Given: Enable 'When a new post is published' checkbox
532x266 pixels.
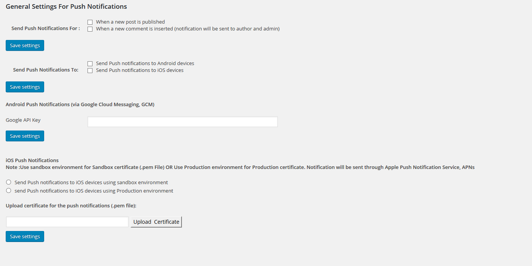Looking at the screenshot, I should coord(90,22).
